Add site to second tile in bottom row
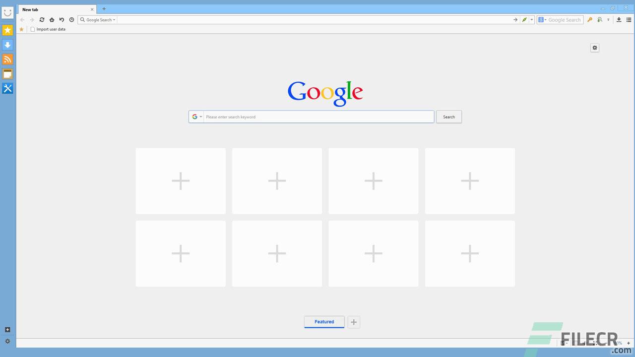The width and height of the screenshot is (635, 357). [x=277, y=253]
